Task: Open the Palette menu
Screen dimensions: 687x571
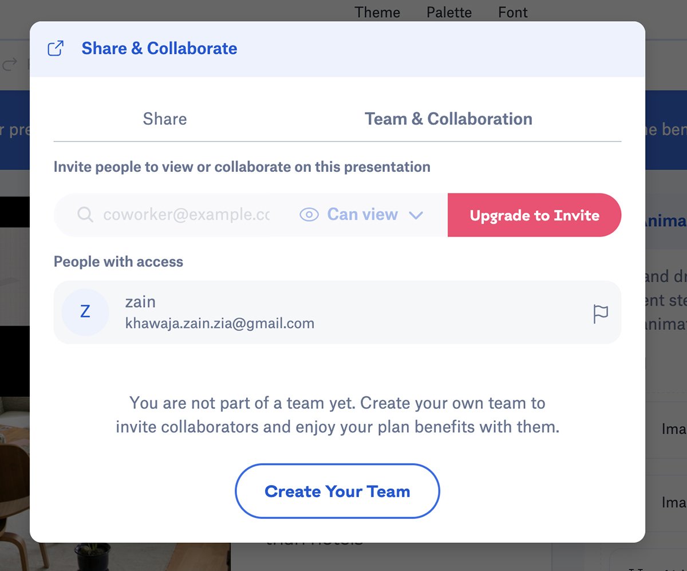Action: pos(449,12)
